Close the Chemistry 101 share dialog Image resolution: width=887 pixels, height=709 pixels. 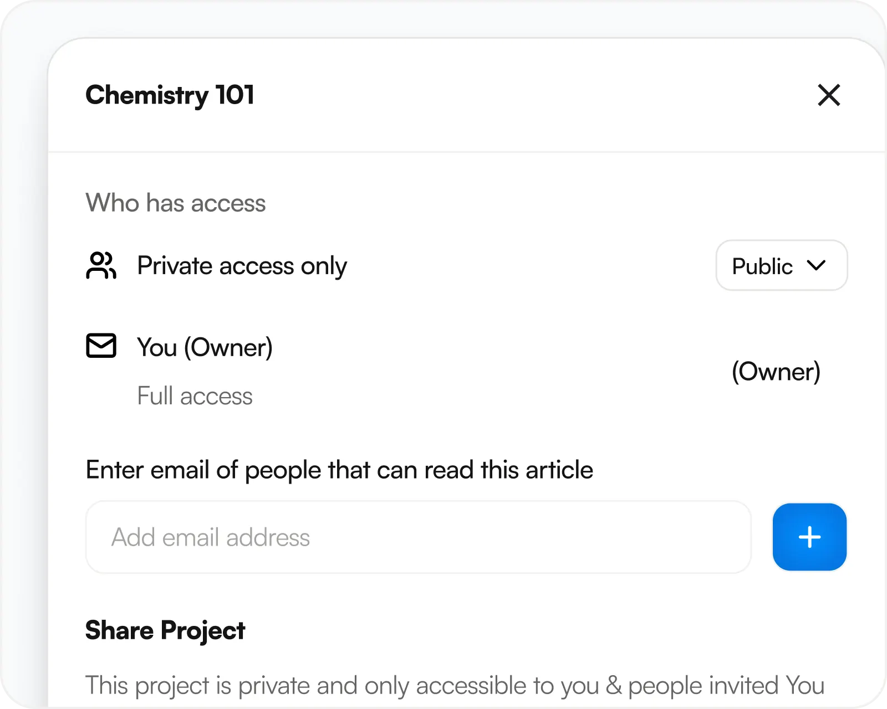pos(829,95)
